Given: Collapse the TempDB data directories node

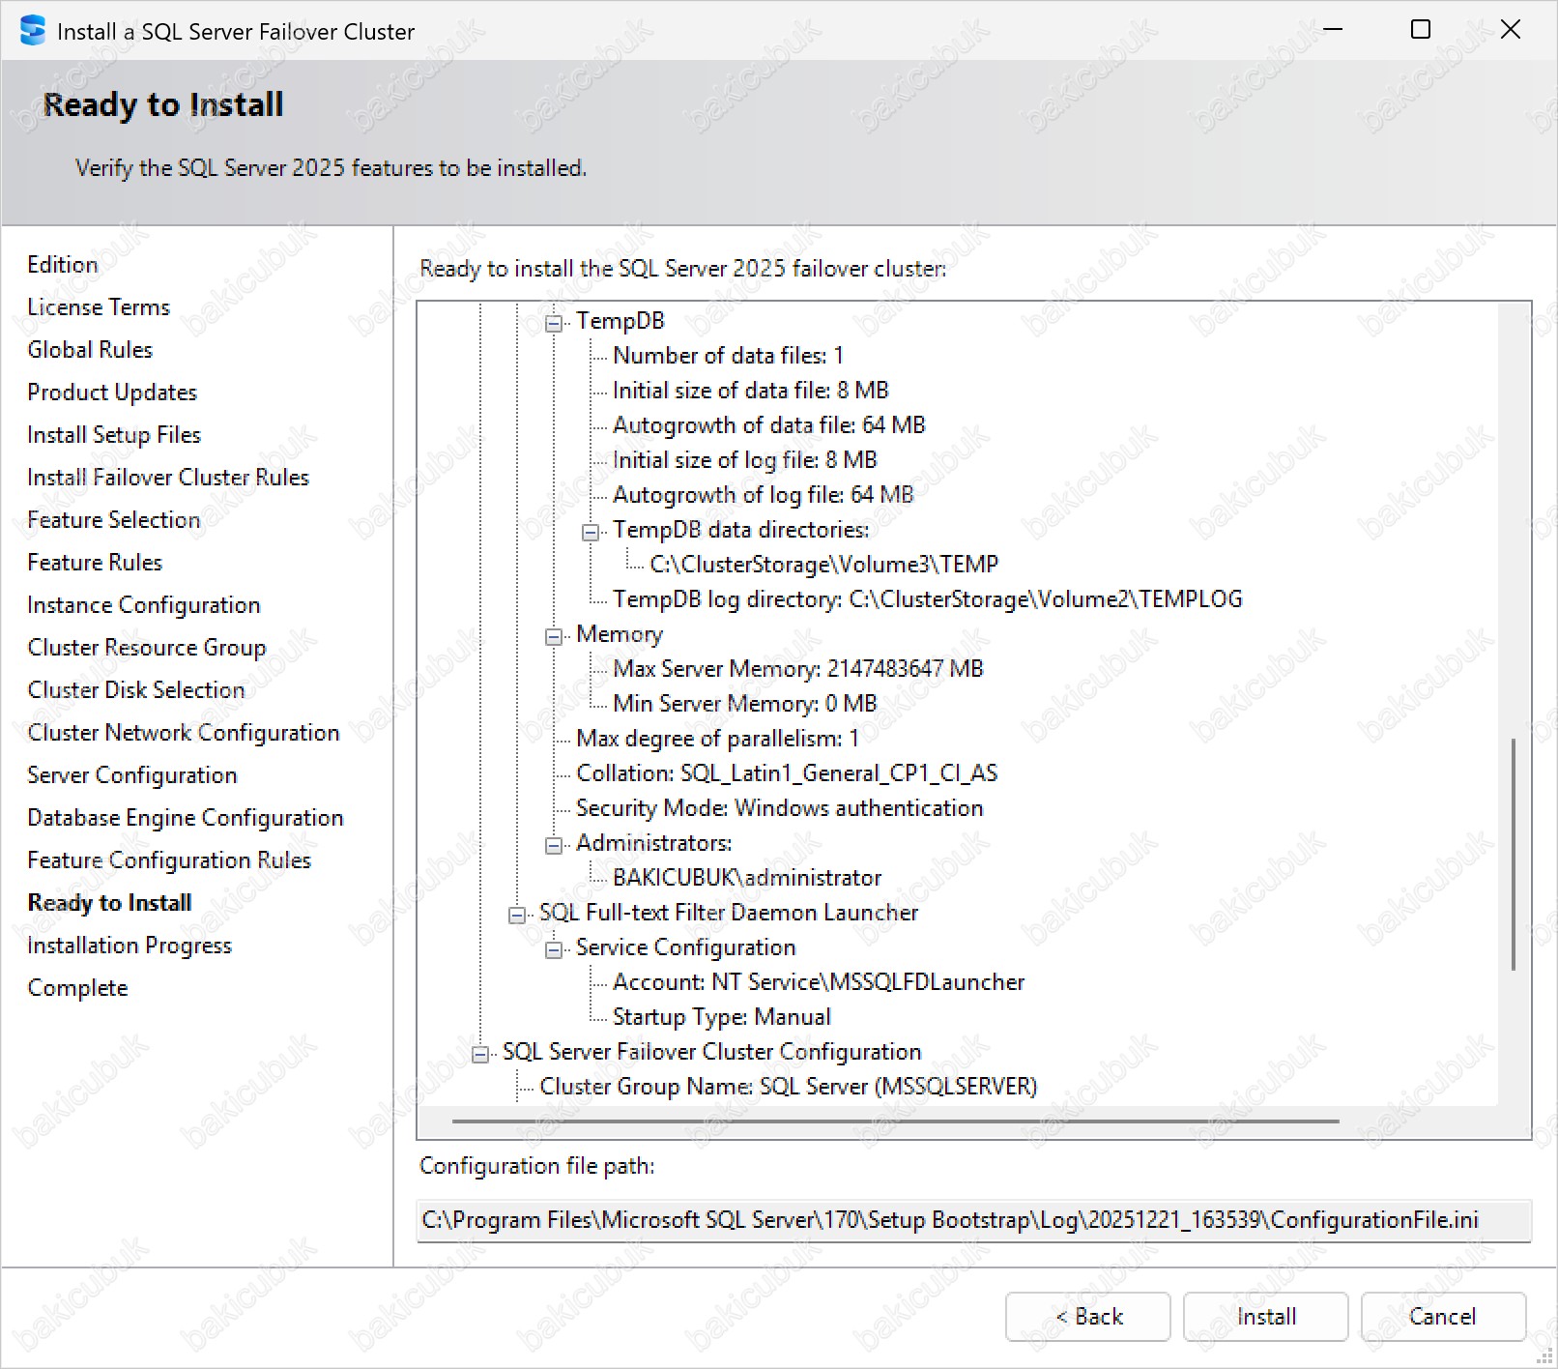Looking at the screenshot, I should [591, 532].
